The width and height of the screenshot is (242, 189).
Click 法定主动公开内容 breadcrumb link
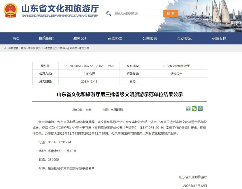pos(55,48)
